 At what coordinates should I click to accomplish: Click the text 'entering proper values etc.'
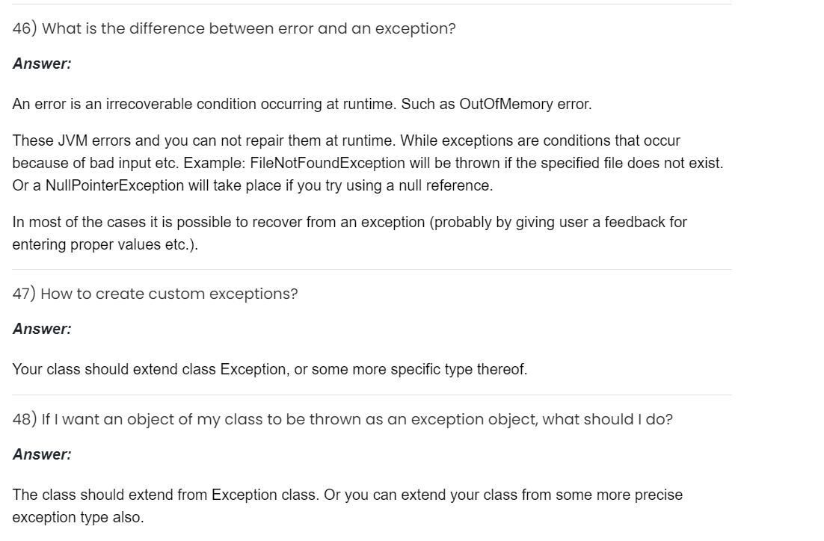pos(105,246)
